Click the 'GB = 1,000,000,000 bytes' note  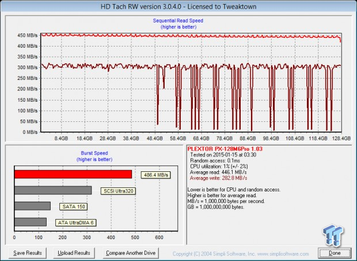click(x=216, y=207)
